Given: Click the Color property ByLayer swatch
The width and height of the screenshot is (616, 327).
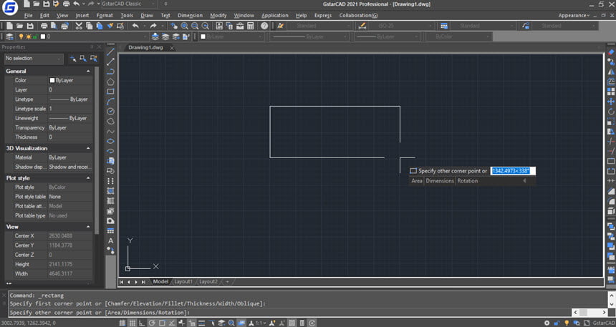Looking at the screenshot, I should tap(52, 80).
